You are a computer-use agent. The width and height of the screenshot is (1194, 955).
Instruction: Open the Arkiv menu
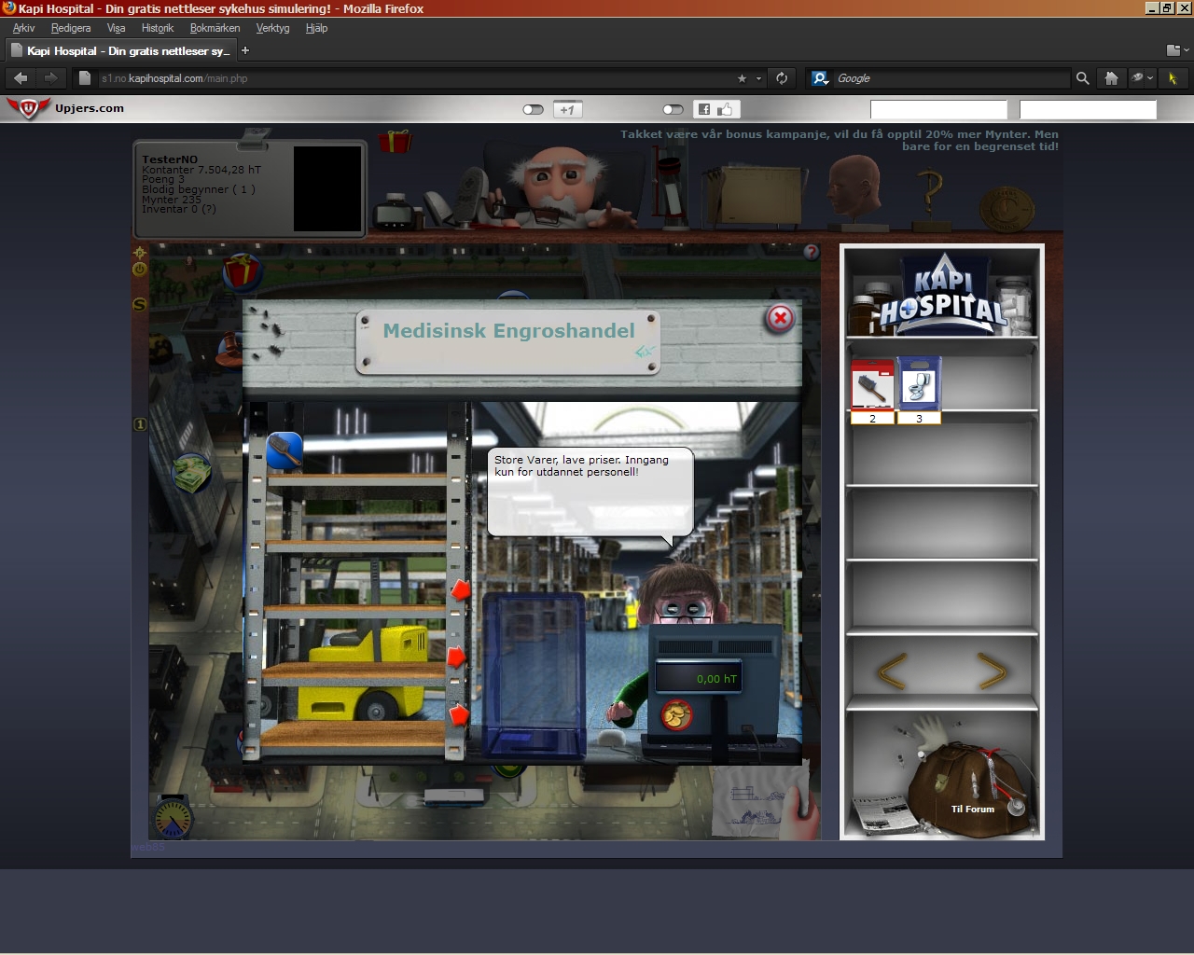point(24,28)
